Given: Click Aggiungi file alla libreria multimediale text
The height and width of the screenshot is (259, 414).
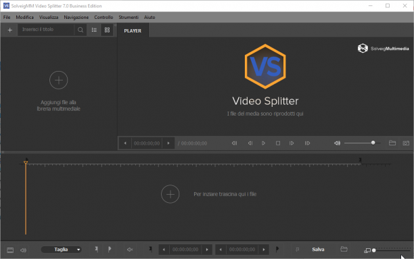Looking at the screenshot, I should [58, 105].
